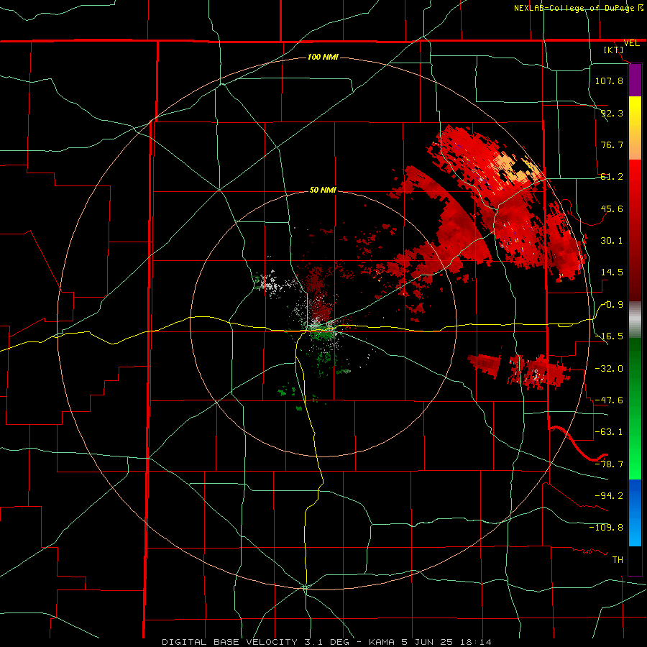Click the 30.1 legend value
The image size is (647, 647).
[x=612, y=241]
